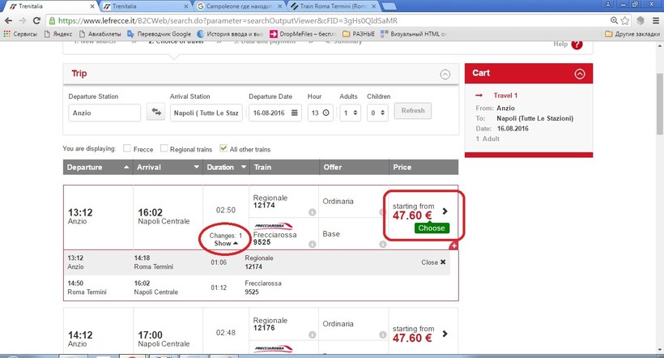Enable the Frecce trains checkbox
Screen dimensions: 664x358
click(x=128, y=149)
